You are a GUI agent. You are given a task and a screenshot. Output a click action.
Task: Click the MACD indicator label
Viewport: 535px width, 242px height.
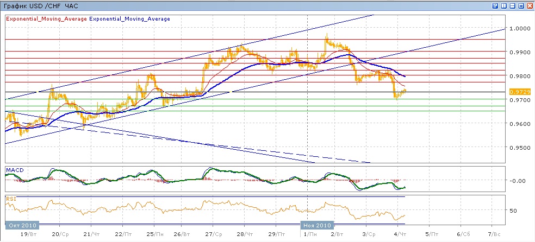coord(14,170)
